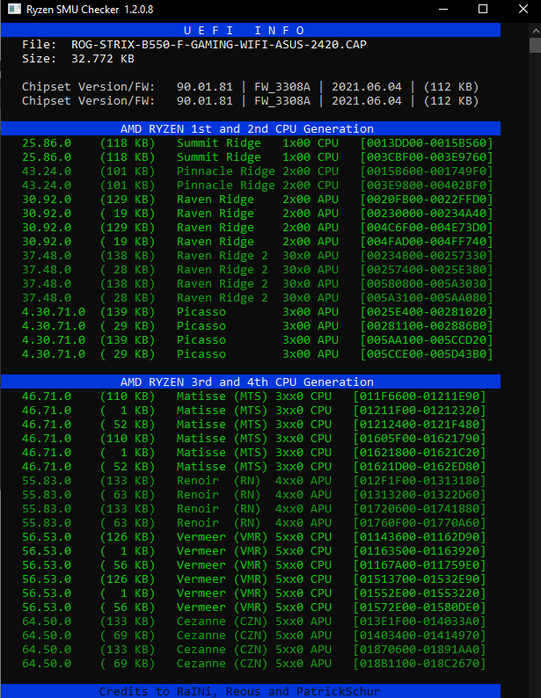Click address '[00234B00-00257330]'
The height and width of the screenshot is (698, 541).
[x=427, y=256]
